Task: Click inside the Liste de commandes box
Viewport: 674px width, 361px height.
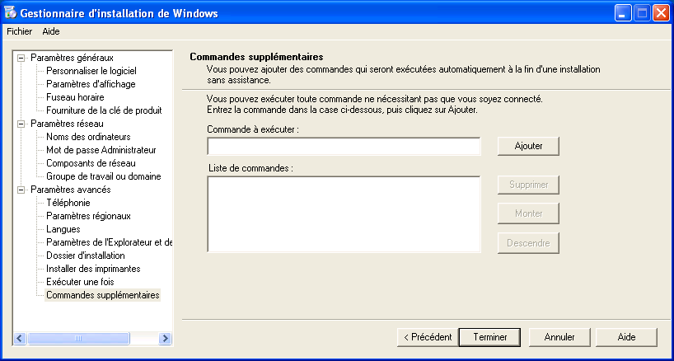Action: coord(344,214)
